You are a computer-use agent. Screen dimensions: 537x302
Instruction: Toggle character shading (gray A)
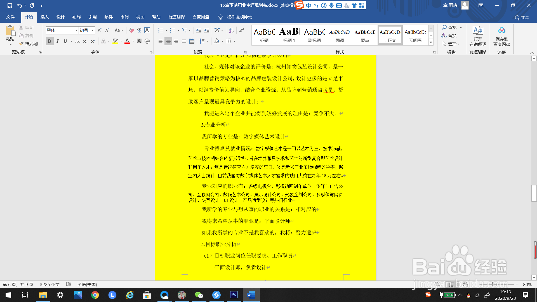[x=139, y=41]
